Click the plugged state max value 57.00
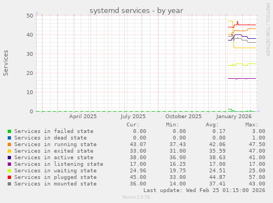 pyautogui.click(x=257, y=177)
